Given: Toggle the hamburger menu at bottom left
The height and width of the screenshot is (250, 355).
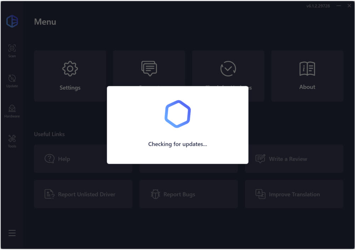Looking at the screenshot, I should pyautogui.click(x=12, y=233).
